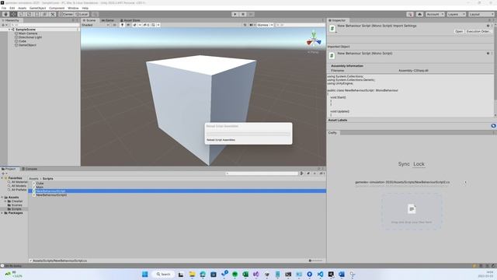Select Main Camera in Hierarchy
This screenshot has width=497, height=280.
click(x=28, y=33)
